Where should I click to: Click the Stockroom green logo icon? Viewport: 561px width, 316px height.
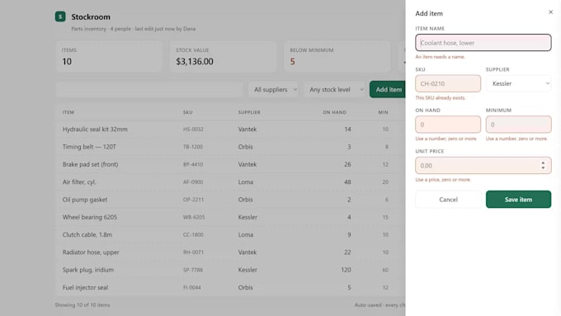tap(60, 17)
